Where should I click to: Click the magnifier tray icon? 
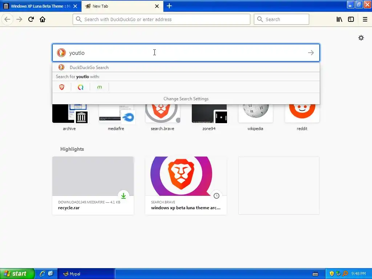(345, 274)
